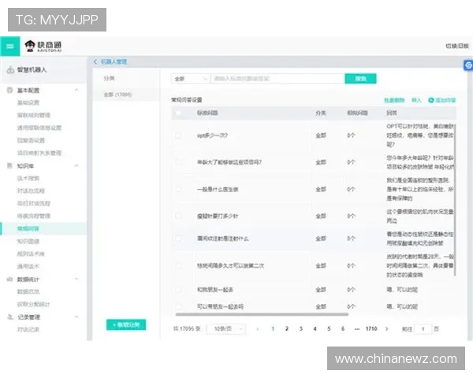Click the standard question search input field
The width and height of the screenshot is (473, 378).
[x=277, y=79]
